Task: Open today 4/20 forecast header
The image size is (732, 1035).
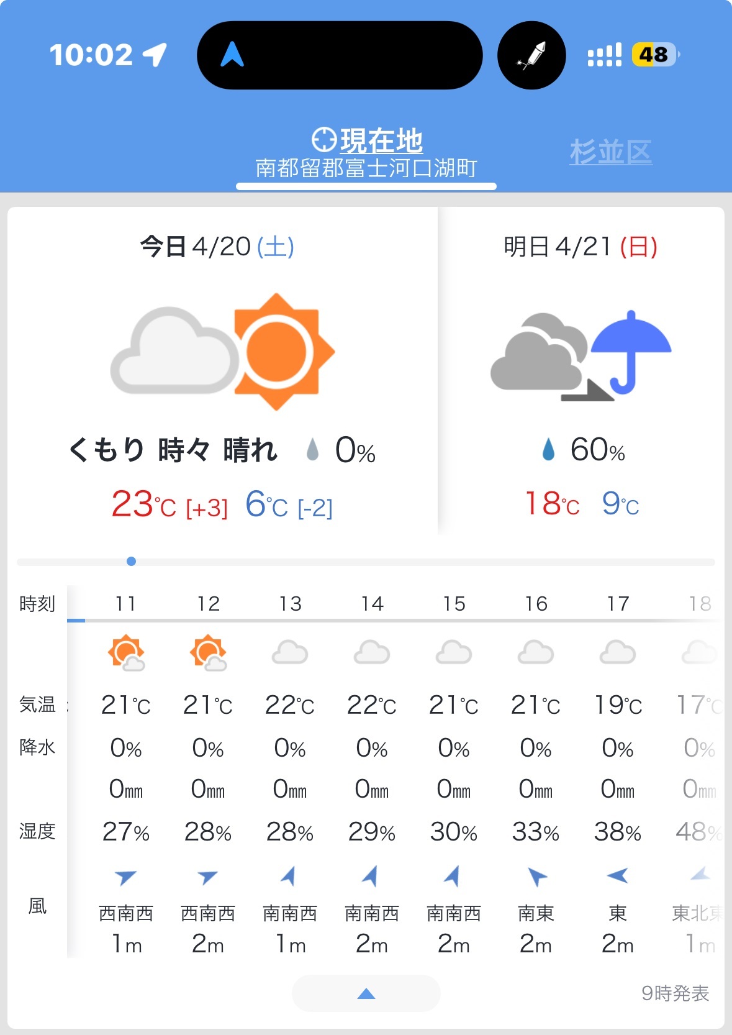Action: (x=217, y=247)
